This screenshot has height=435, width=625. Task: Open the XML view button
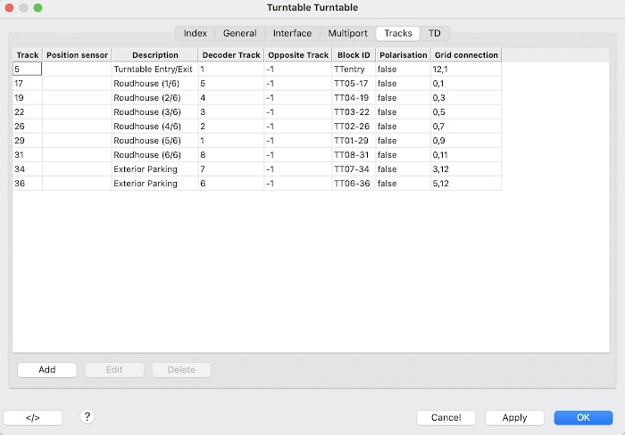click(33, 417)
